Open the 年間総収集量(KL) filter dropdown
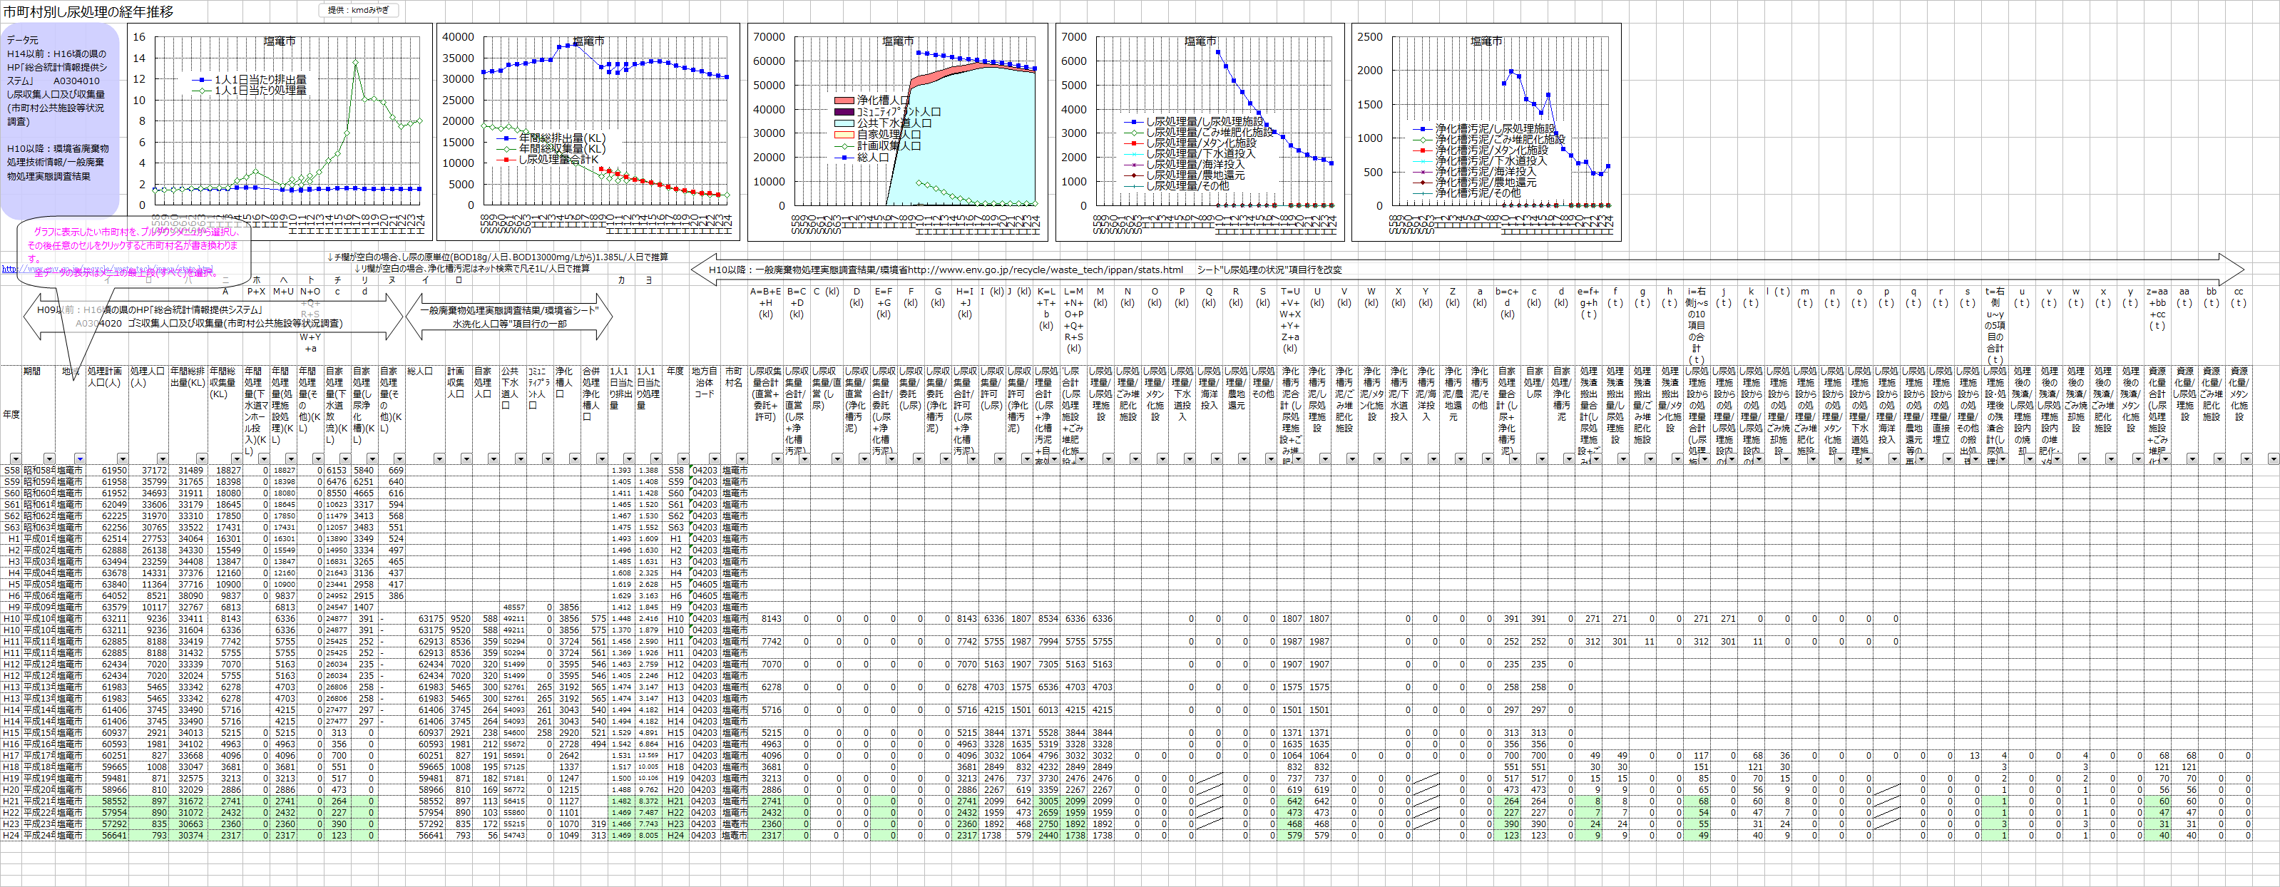This screenshot has width=2280, height=887. pos(236,458)
